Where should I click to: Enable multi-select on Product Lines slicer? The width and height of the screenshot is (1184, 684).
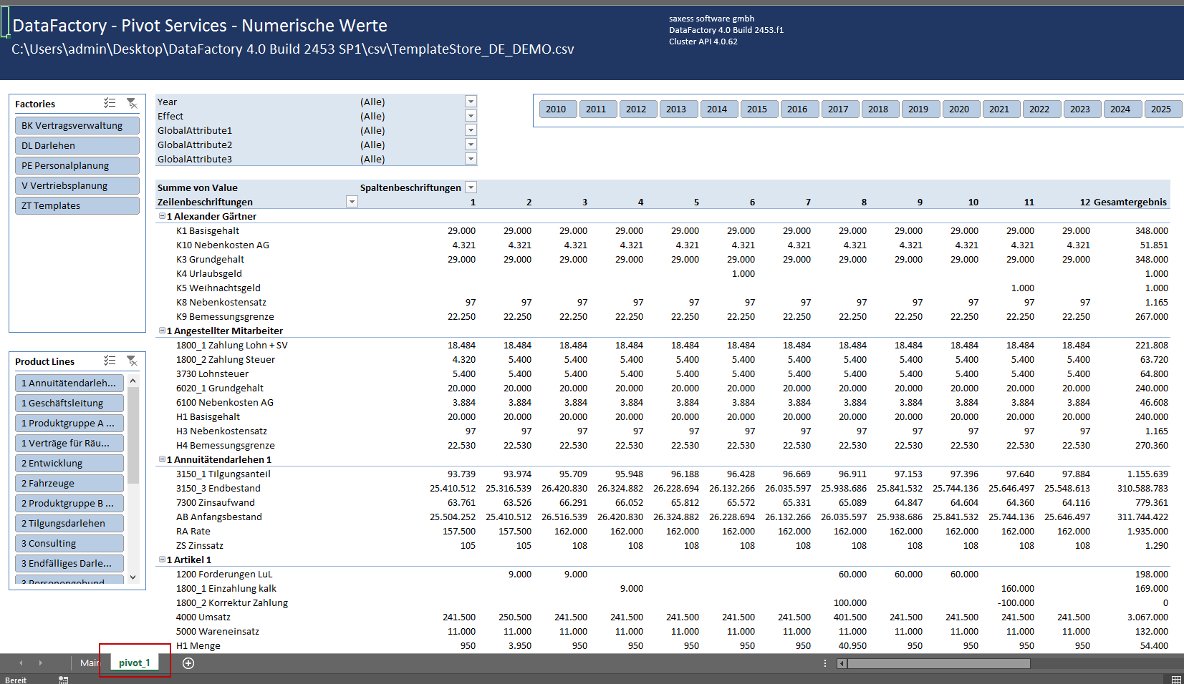click(110, 361)
